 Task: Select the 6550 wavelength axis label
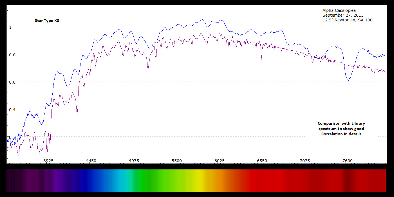pos(262,161)
